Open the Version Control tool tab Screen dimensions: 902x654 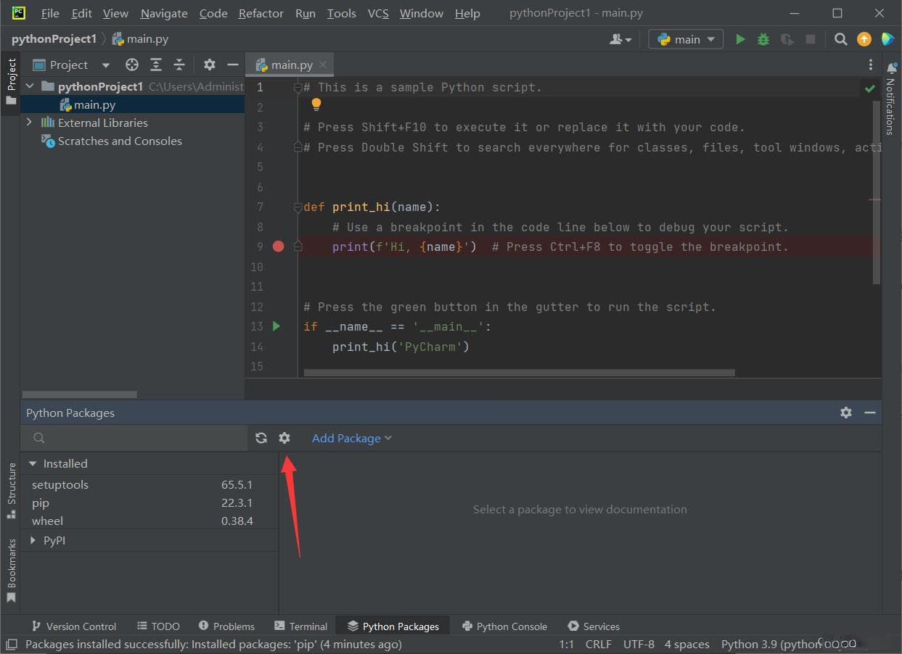click(x=74, y=626)
